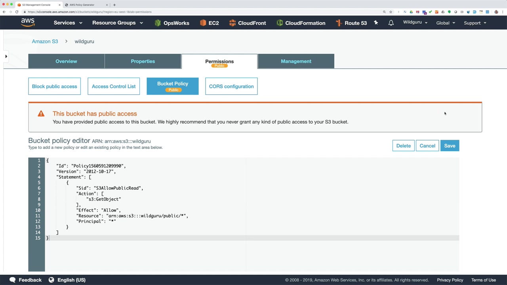
Task: Click the language globe icon
Action: 51,280
